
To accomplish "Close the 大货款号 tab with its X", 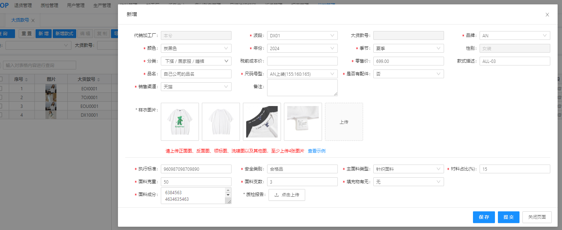I will click(33, 20).
